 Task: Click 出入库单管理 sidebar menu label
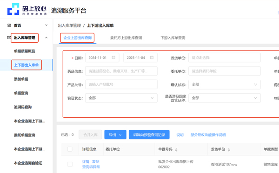(25, 38)
